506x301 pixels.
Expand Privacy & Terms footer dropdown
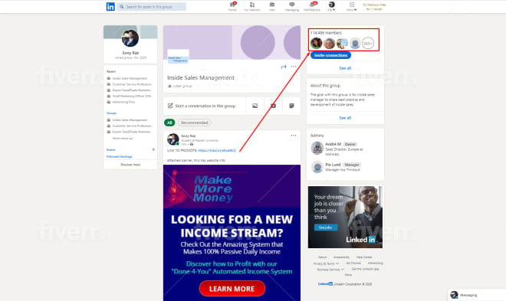[326, 263]
